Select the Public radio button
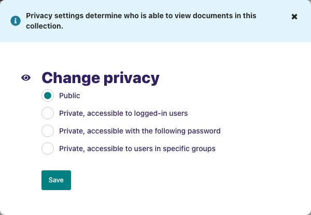Screen dimensions: 311x215 [48, 96]
